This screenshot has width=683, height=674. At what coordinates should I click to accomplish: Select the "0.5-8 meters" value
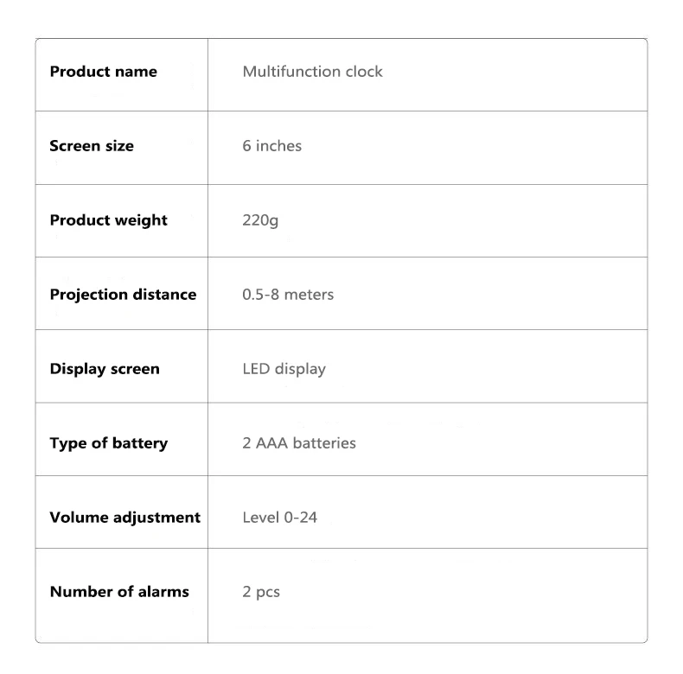pyautogui.click(x=288, y=295)
